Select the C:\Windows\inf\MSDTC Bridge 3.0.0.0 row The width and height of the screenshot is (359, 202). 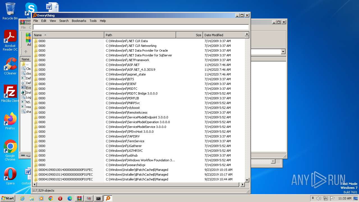[x=139, y=93]
